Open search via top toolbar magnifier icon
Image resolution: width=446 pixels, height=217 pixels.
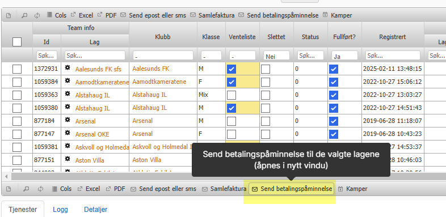(24, 15)
